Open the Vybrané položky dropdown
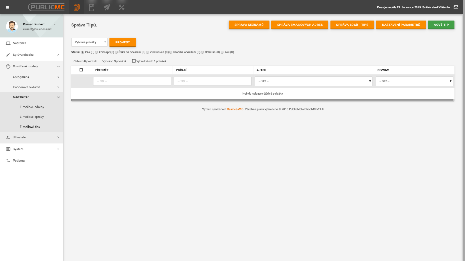Image resolution: width=465 pixels, height=261 pixels. point(89,42)
